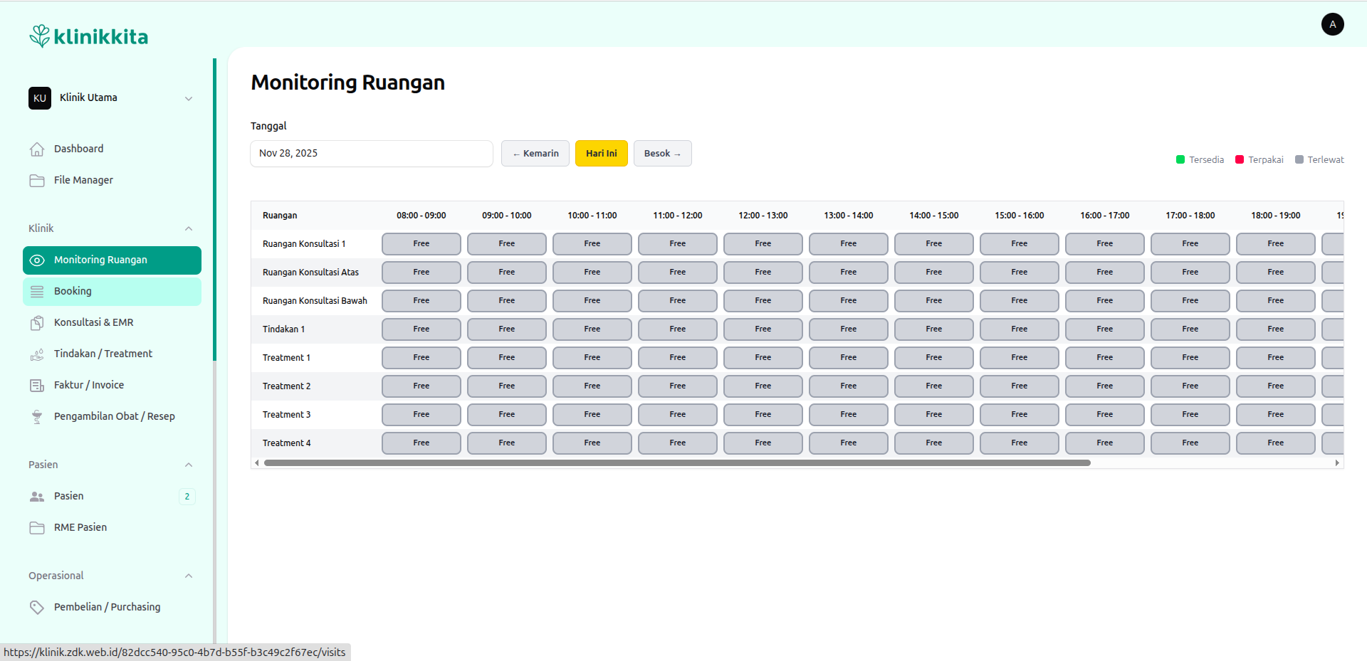Click the Hari Ini button

[x=601, y=154]
